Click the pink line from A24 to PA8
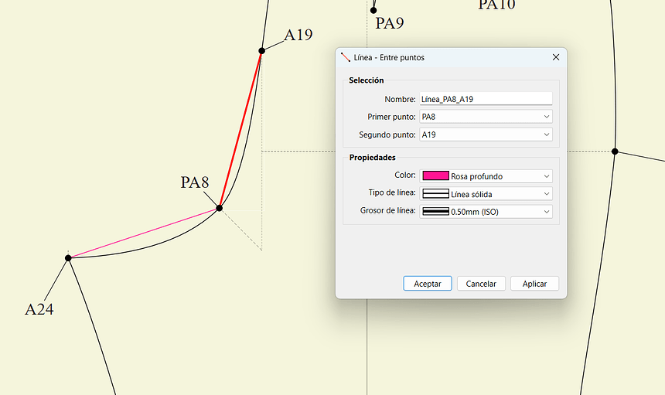 point(143,233)
